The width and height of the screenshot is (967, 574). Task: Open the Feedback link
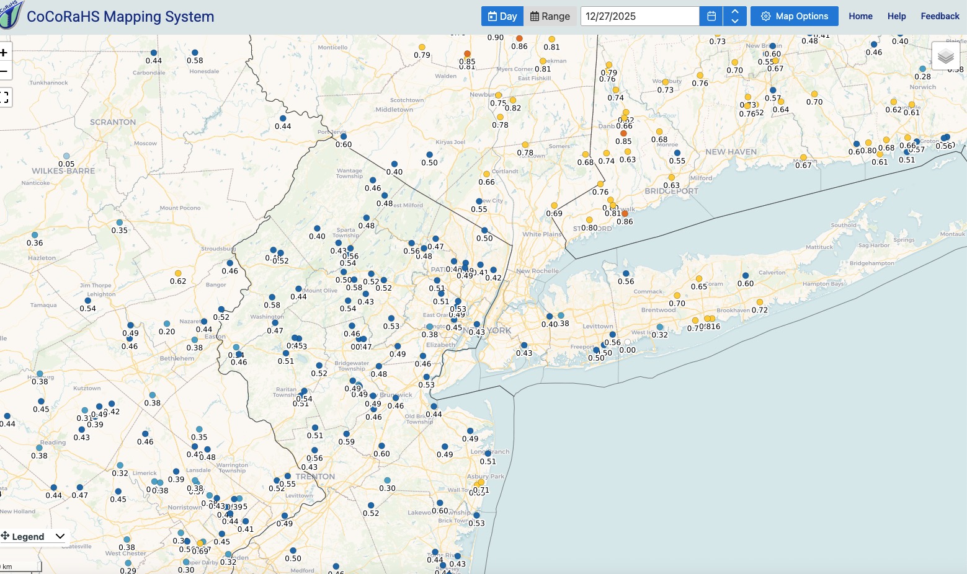(940, 16)
